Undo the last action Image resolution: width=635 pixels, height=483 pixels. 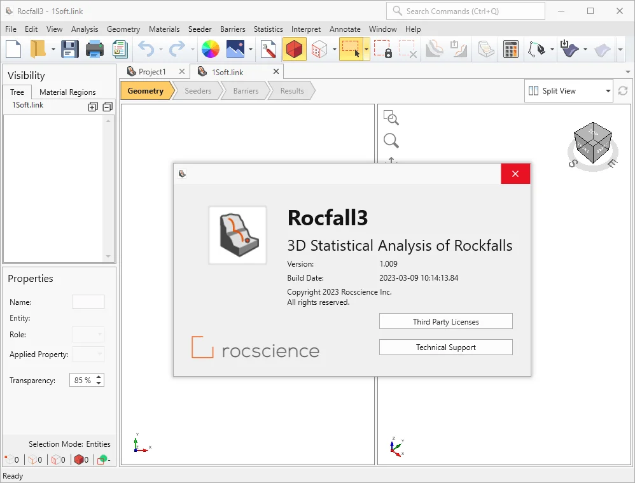pos(146,50)
